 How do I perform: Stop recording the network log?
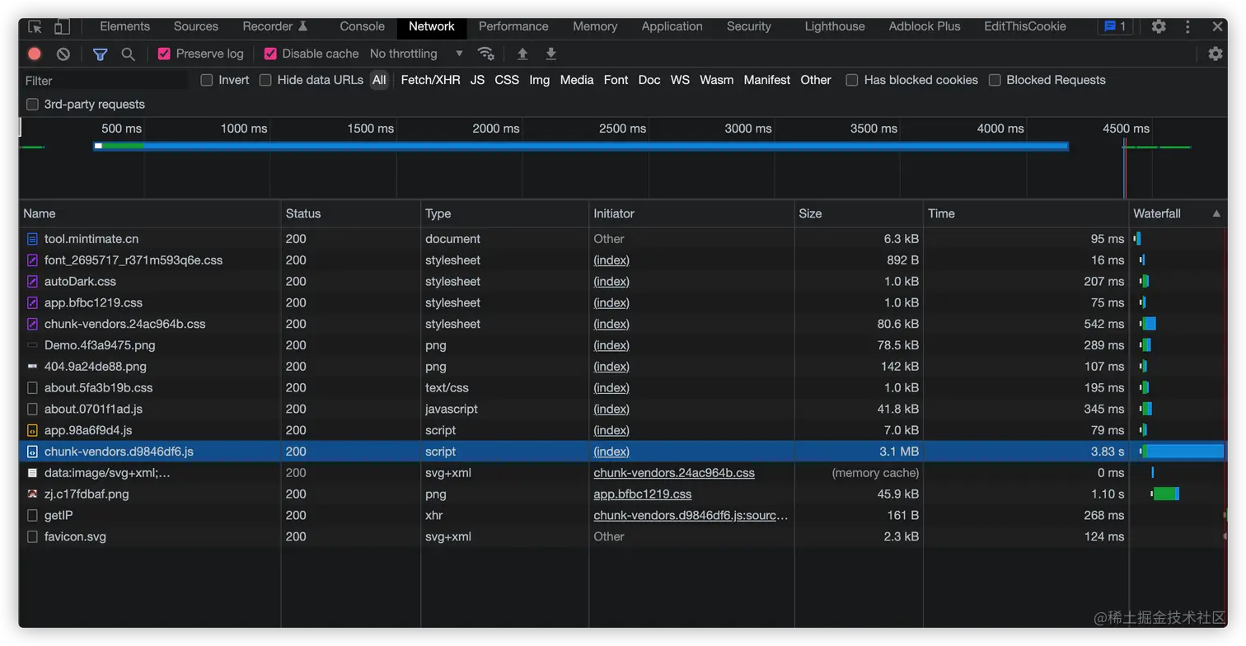35,54
